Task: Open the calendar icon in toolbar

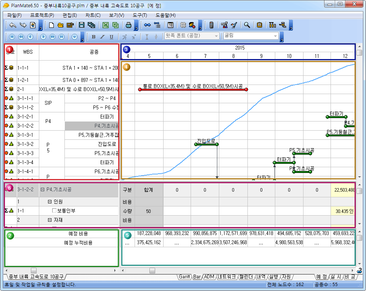Action: (x=170, y=26)
